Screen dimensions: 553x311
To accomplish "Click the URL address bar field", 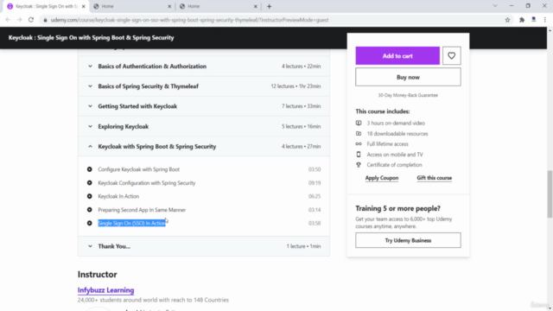I will tap(275, 20).
